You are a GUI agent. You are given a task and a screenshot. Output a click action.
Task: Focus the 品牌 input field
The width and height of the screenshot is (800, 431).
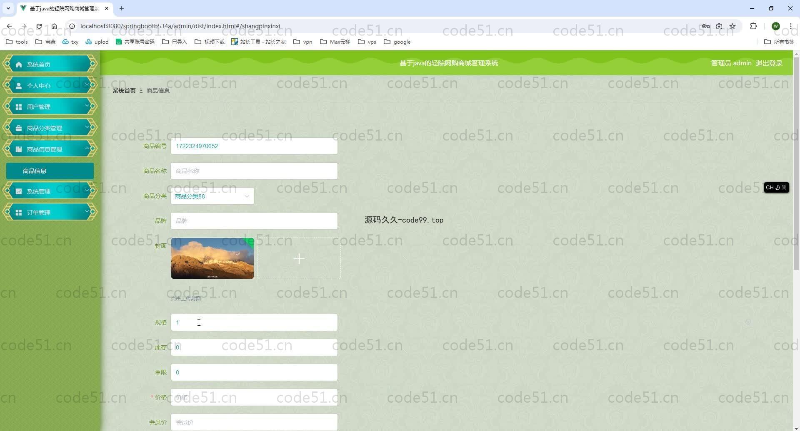click(254, 221)
